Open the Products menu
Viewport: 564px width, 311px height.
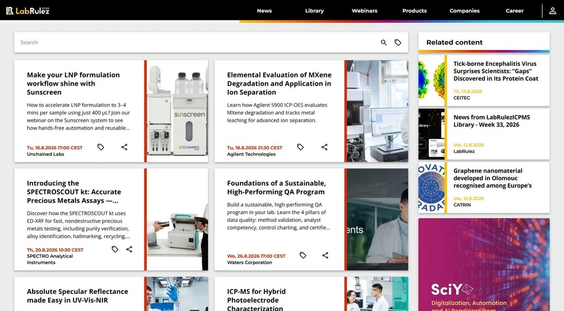click(x=414, y=11)
